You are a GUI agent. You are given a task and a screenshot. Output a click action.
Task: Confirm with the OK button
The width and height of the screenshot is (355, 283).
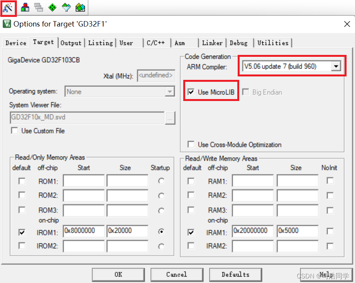(118, 275)
